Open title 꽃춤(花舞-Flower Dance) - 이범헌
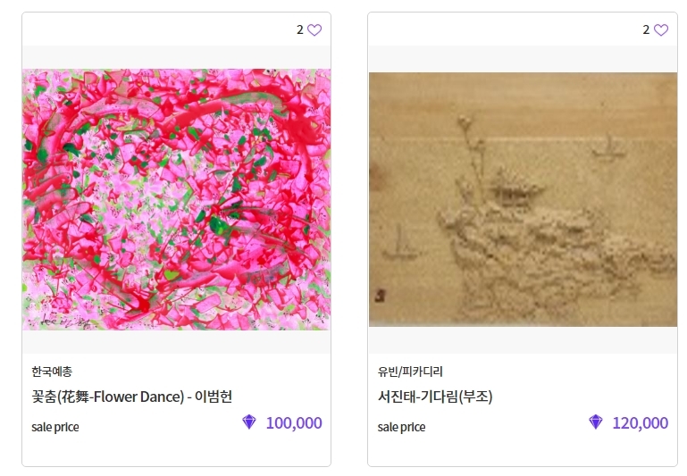Screen dimensions: 687x476 click(132, 397)
